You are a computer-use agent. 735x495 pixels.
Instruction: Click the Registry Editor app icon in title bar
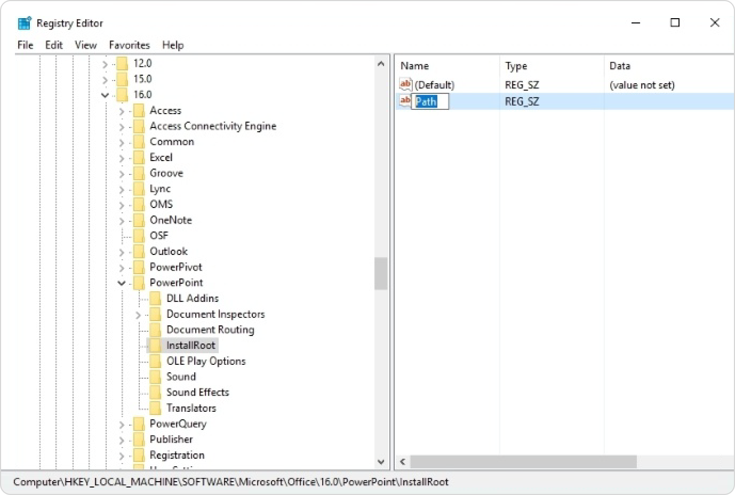[25, 23]
